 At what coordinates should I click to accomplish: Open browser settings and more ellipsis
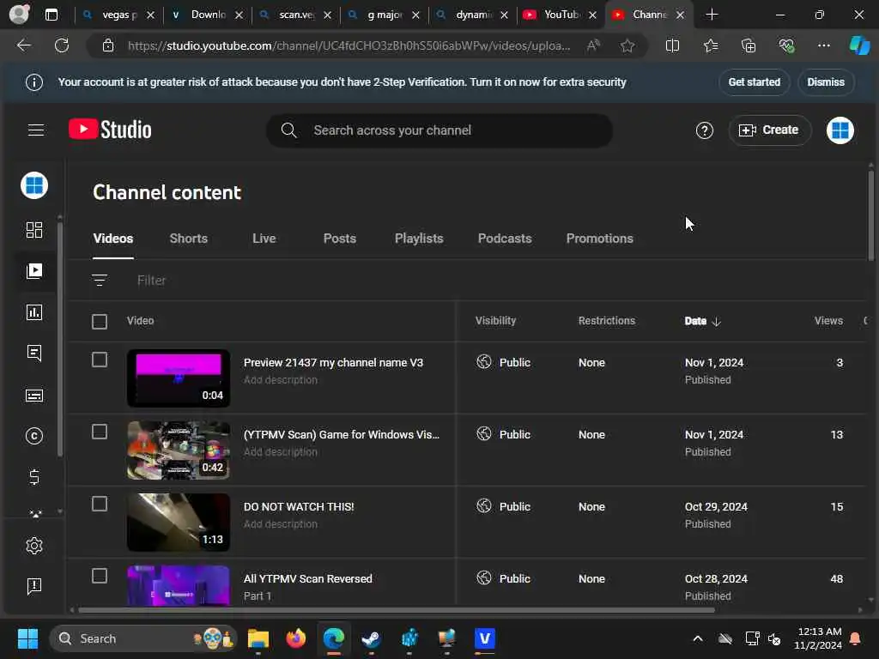[823, 45]
